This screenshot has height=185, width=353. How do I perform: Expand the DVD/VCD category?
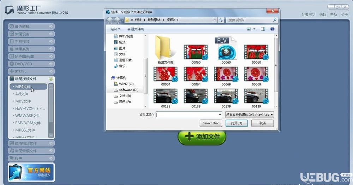pos(31,64)
